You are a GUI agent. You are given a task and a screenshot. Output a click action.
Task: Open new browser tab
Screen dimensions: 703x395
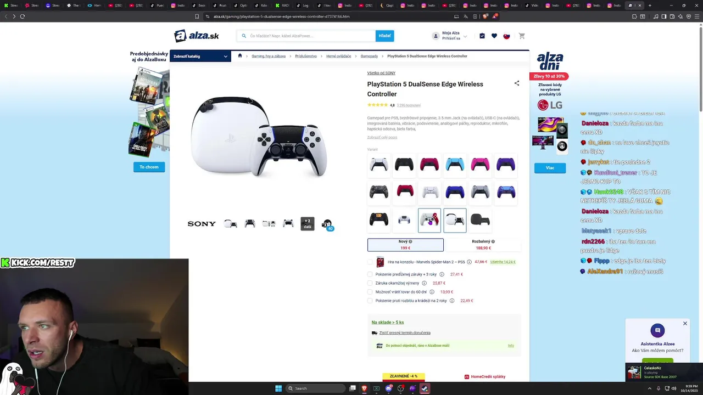[x=650, y=5]
